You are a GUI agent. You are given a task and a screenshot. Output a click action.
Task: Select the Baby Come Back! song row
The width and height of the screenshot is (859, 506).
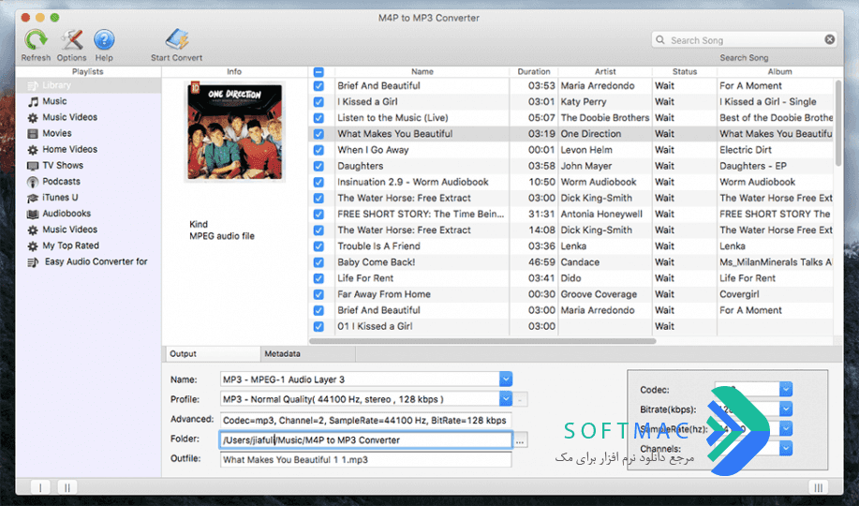(572, 262)
